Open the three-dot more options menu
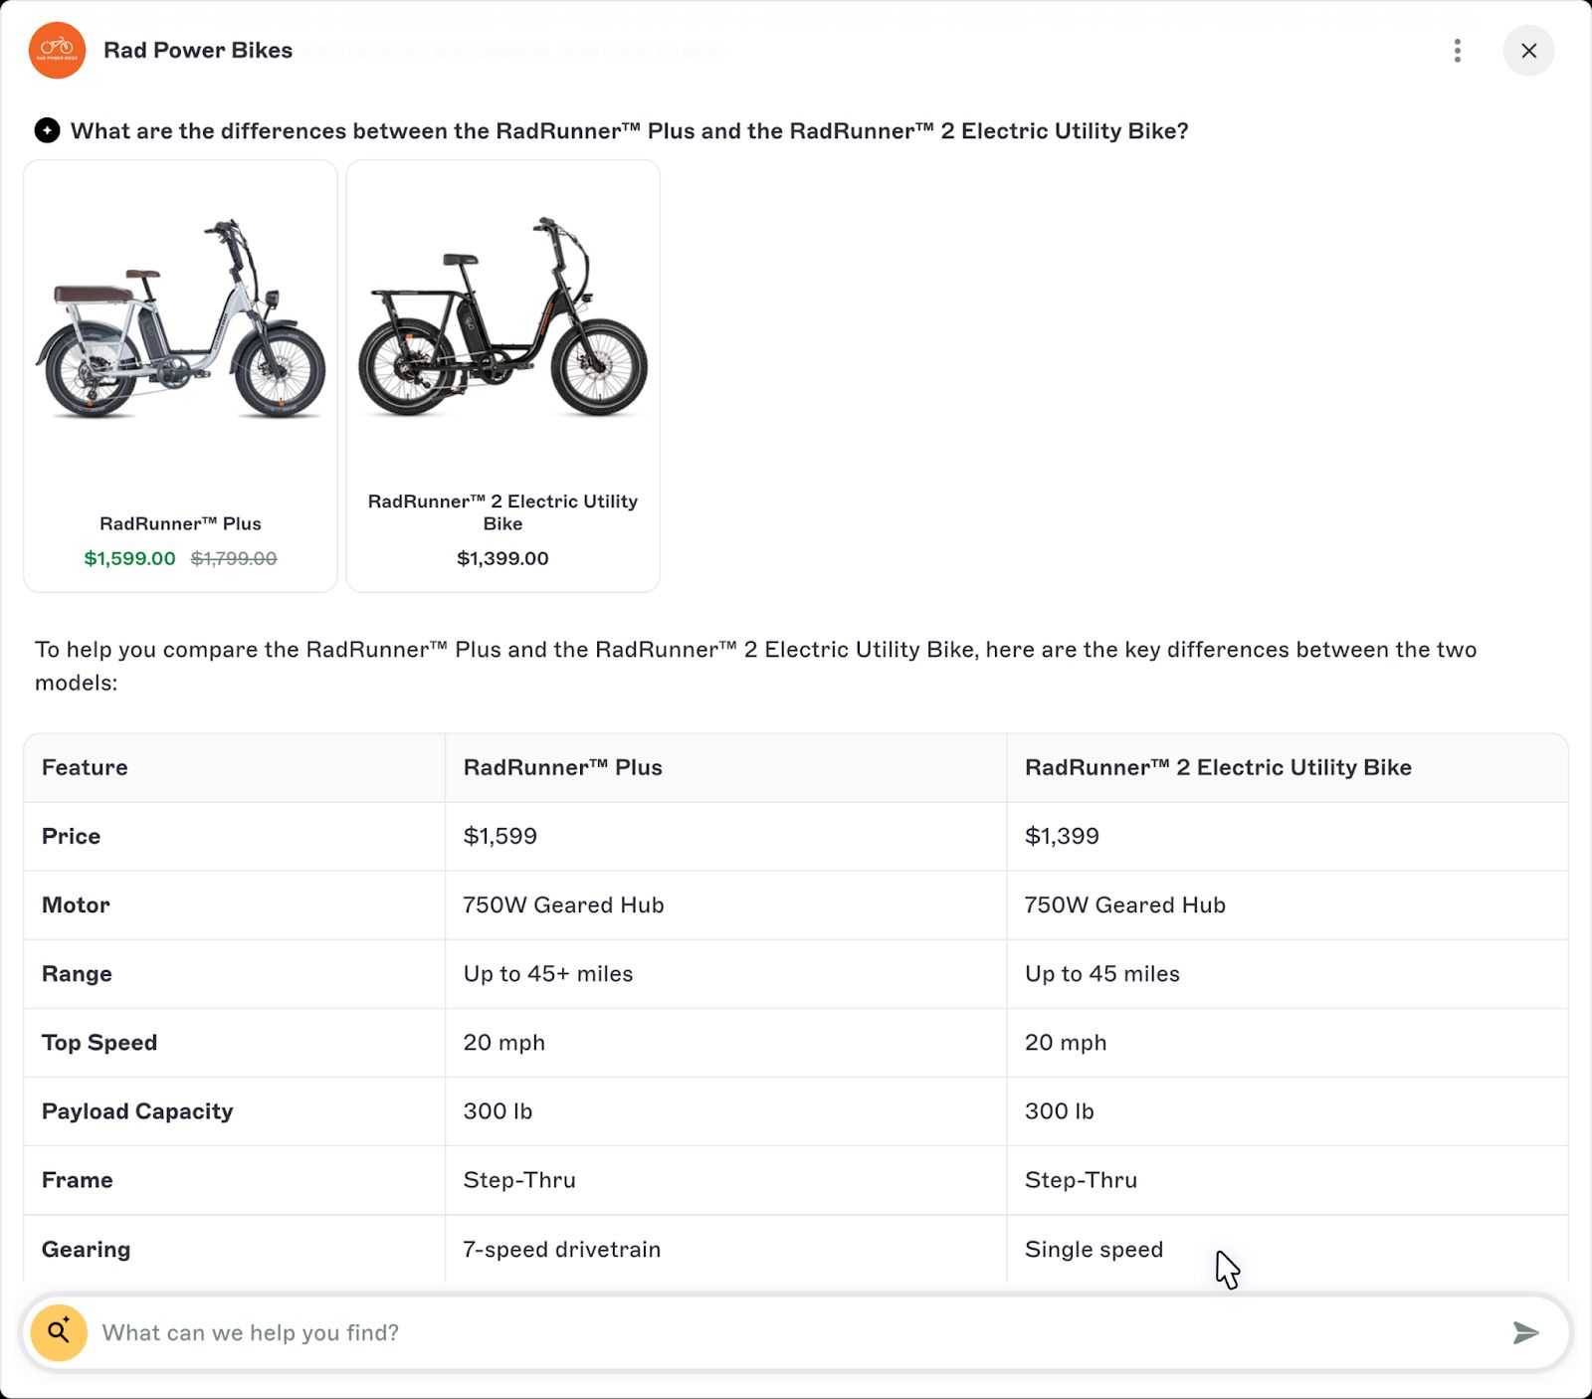The image size is (1592, 1399). 1457,51
